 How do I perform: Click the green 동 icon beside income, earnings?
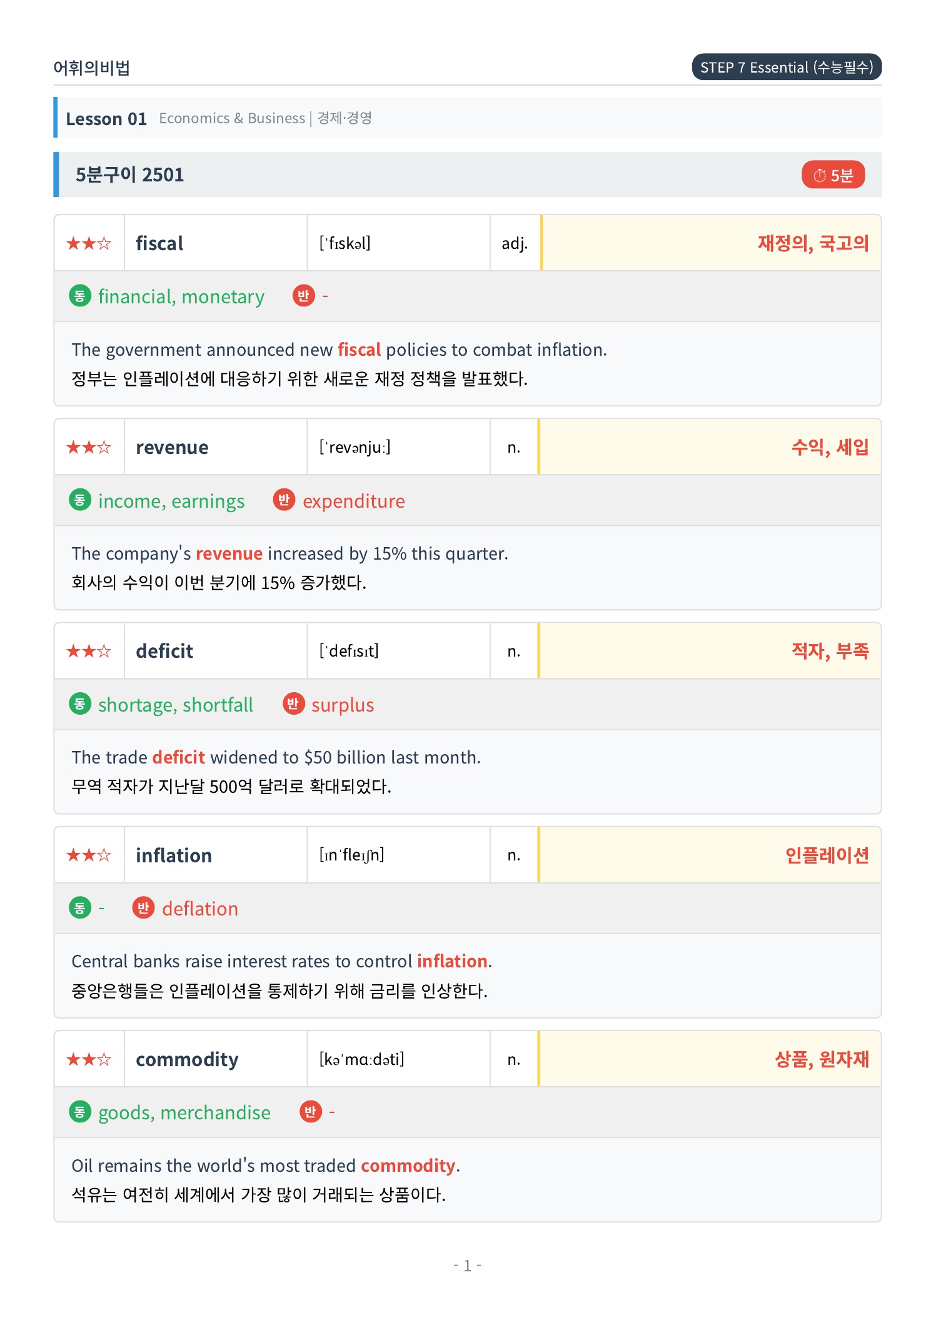point(79,500)
